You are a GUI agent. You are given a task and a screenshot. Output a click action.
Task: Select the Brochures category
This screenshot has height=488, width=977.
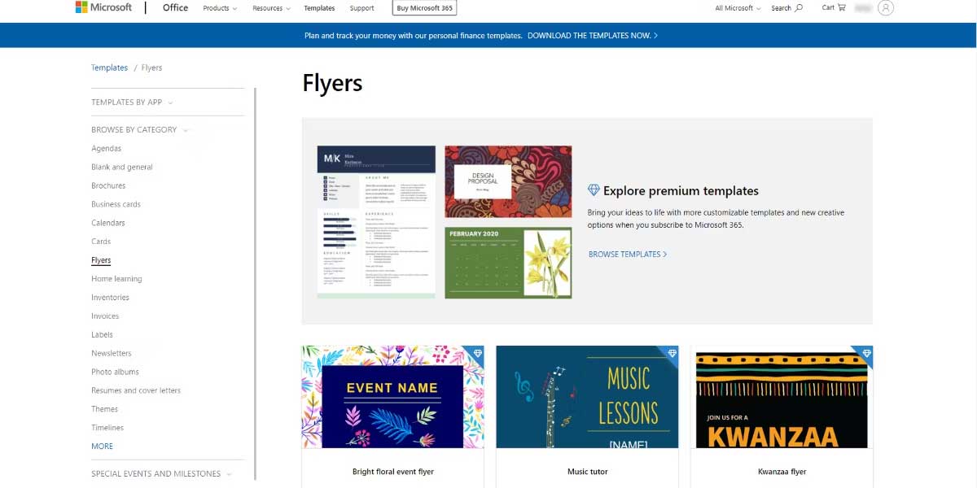click(107, 185)
